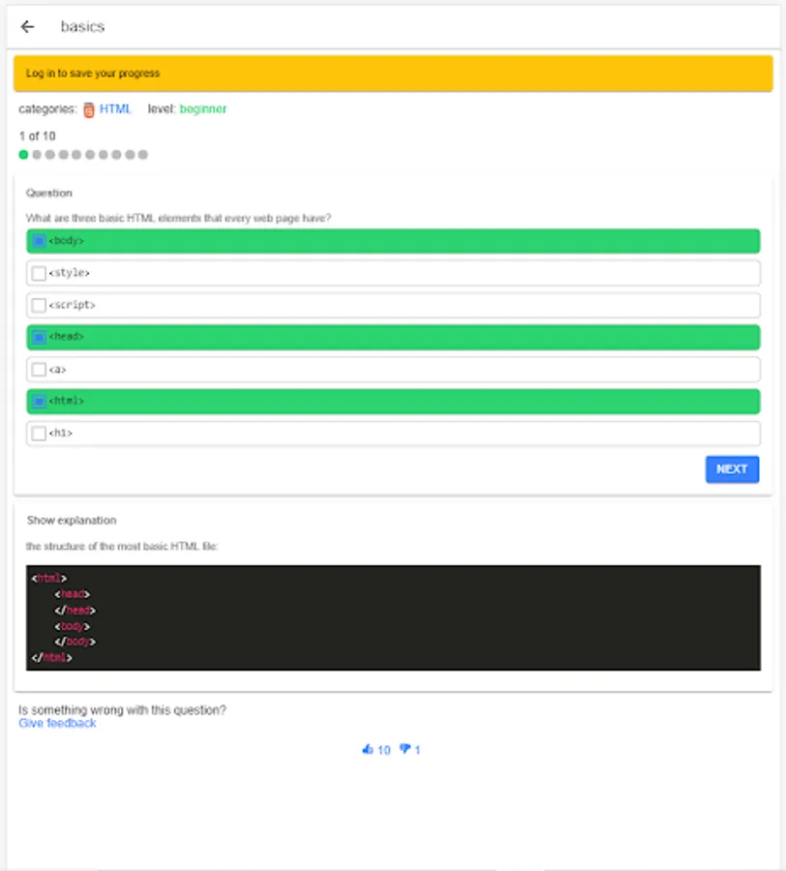This screenshot has height=871, width=786.
Task: Uncheck the <html> checkbox
Action: (x=39, y=402)
